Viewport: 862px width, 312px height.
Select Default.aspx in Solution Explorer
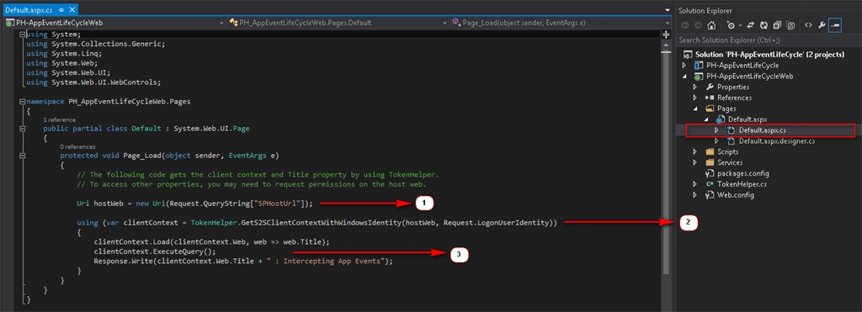coord(748,119)
